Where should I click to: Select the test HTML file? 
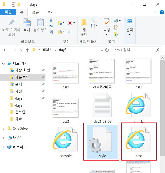(x=139, y=142)
